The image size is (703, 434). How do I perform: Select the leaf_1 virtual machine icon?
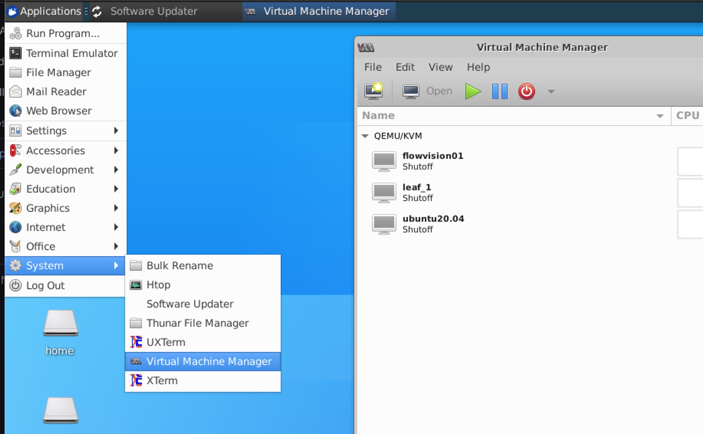[384, 192]
